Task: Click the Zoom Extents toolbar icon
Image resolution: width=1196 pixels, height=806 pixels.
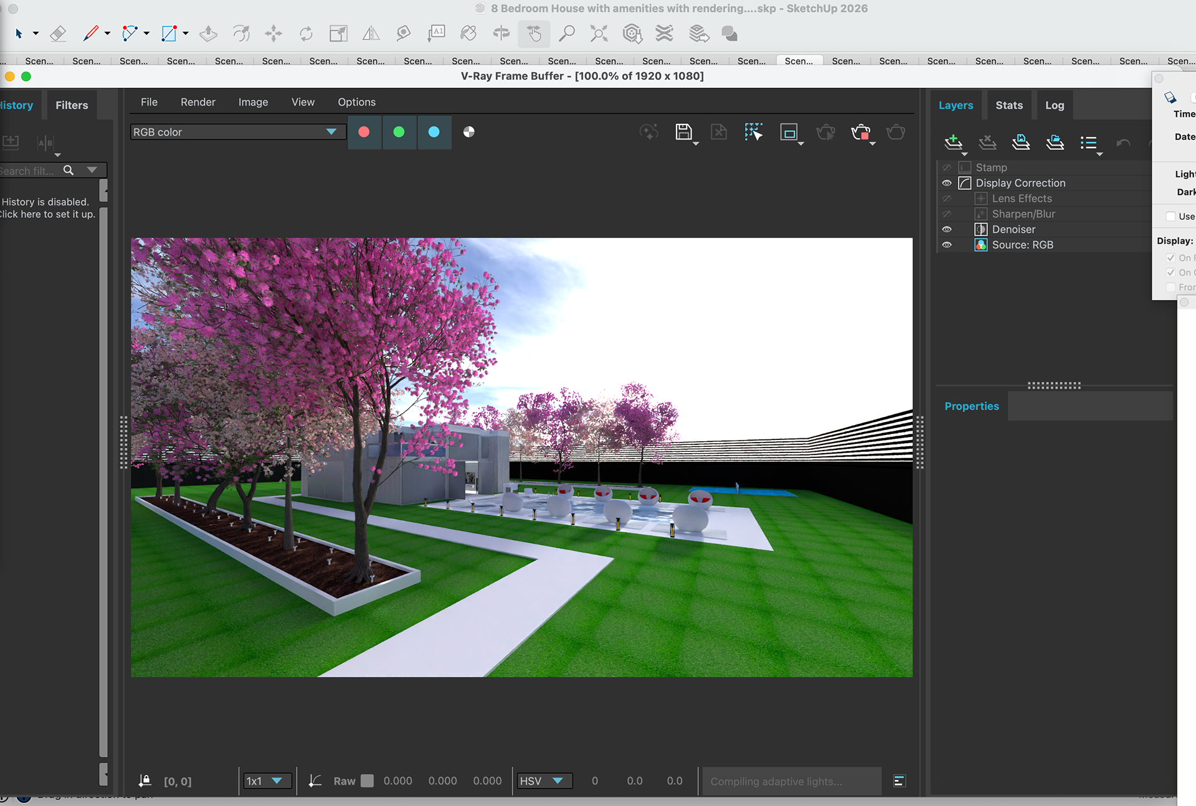Action: 599,34
